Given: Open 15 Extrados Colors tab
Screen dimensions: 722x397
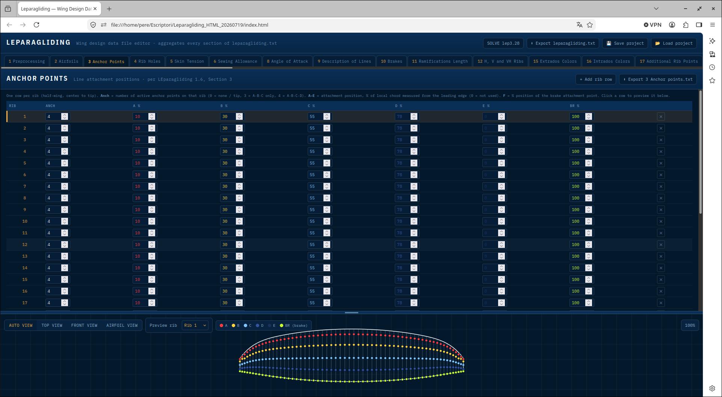Looking at the screenshot, I should tap(555, 61).
